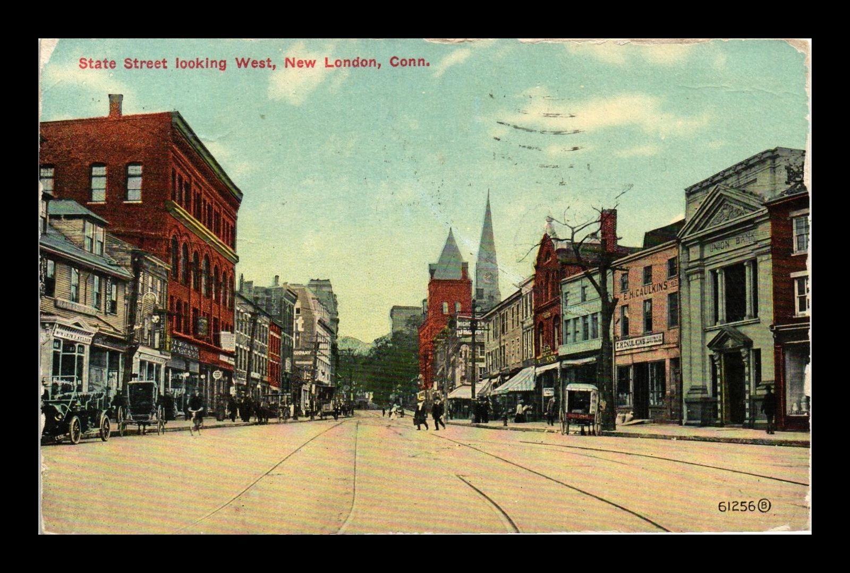Image resolution: width=850 pixels, height=573 pixels.
Task: Select the bicycle rider on the street
Action: 195,412
